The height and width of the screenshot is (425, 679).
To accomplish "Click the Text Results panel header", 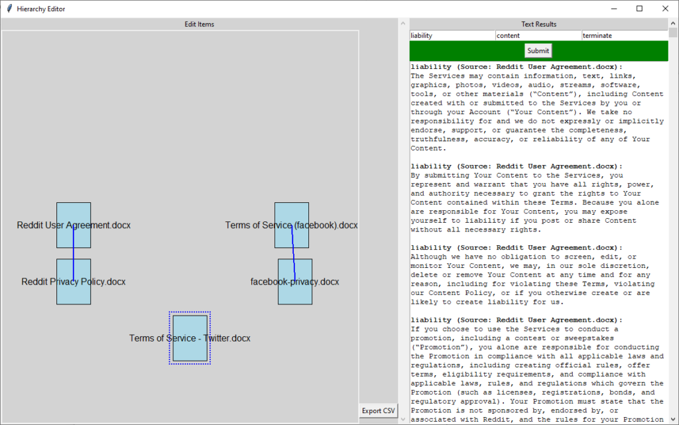I will point(538,25).
